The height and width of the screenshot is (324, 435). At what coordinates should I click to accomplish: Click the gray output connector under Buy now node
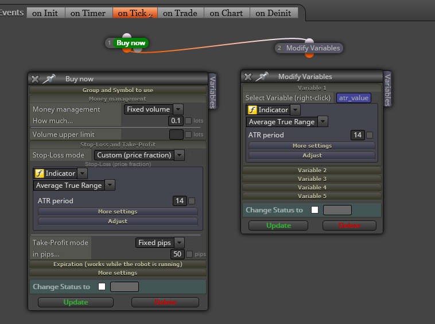[x=138, y=50]
